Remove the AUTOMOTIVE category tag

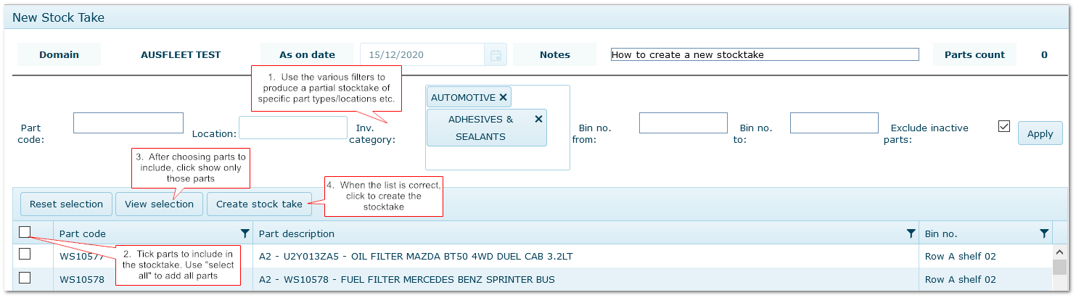tap(504, 97)
